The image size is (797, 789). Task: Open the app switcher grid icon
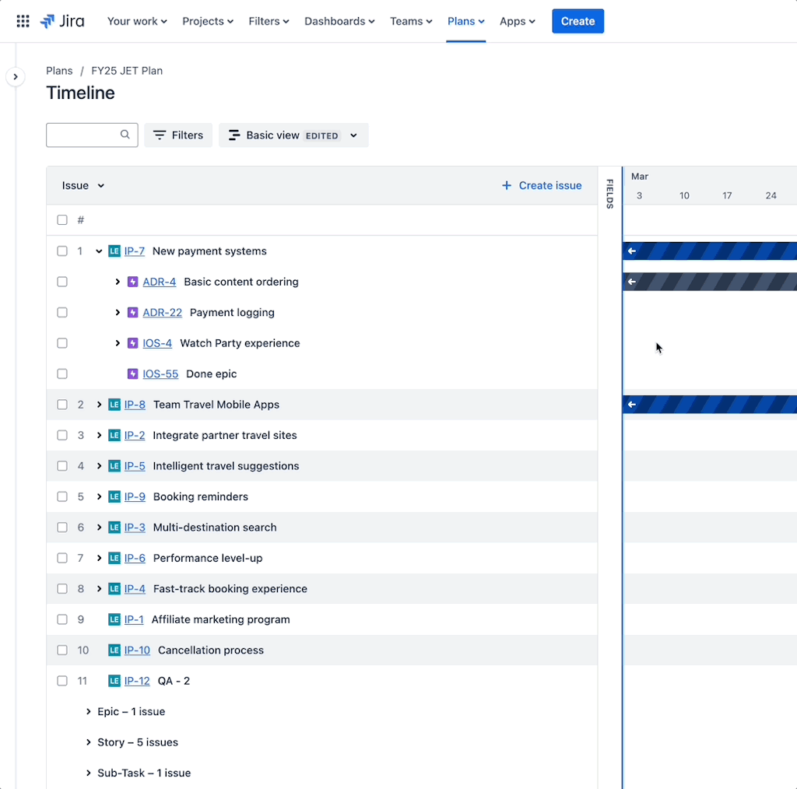(x=23, y=21)
